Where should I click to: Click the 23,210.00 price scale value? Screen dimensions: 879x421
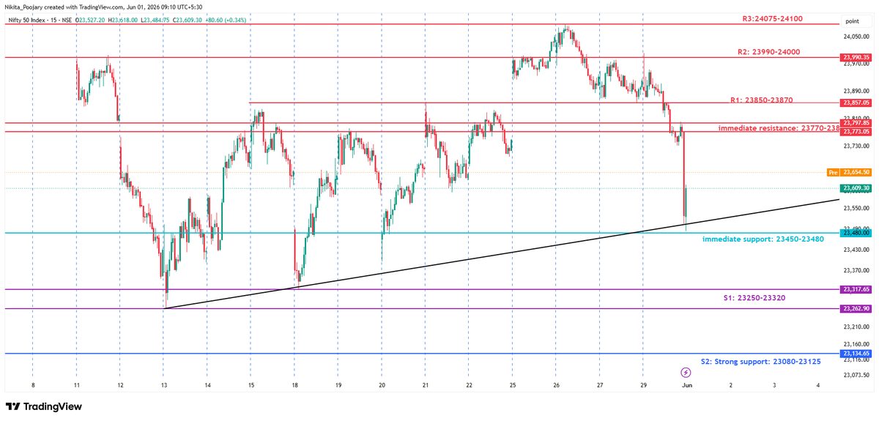click(x=856, y=327)
